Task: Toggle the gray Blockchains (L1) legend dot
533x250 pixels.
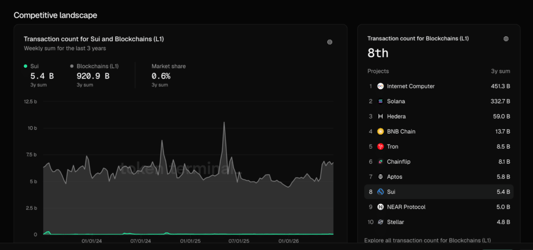Action: [72, 66]
